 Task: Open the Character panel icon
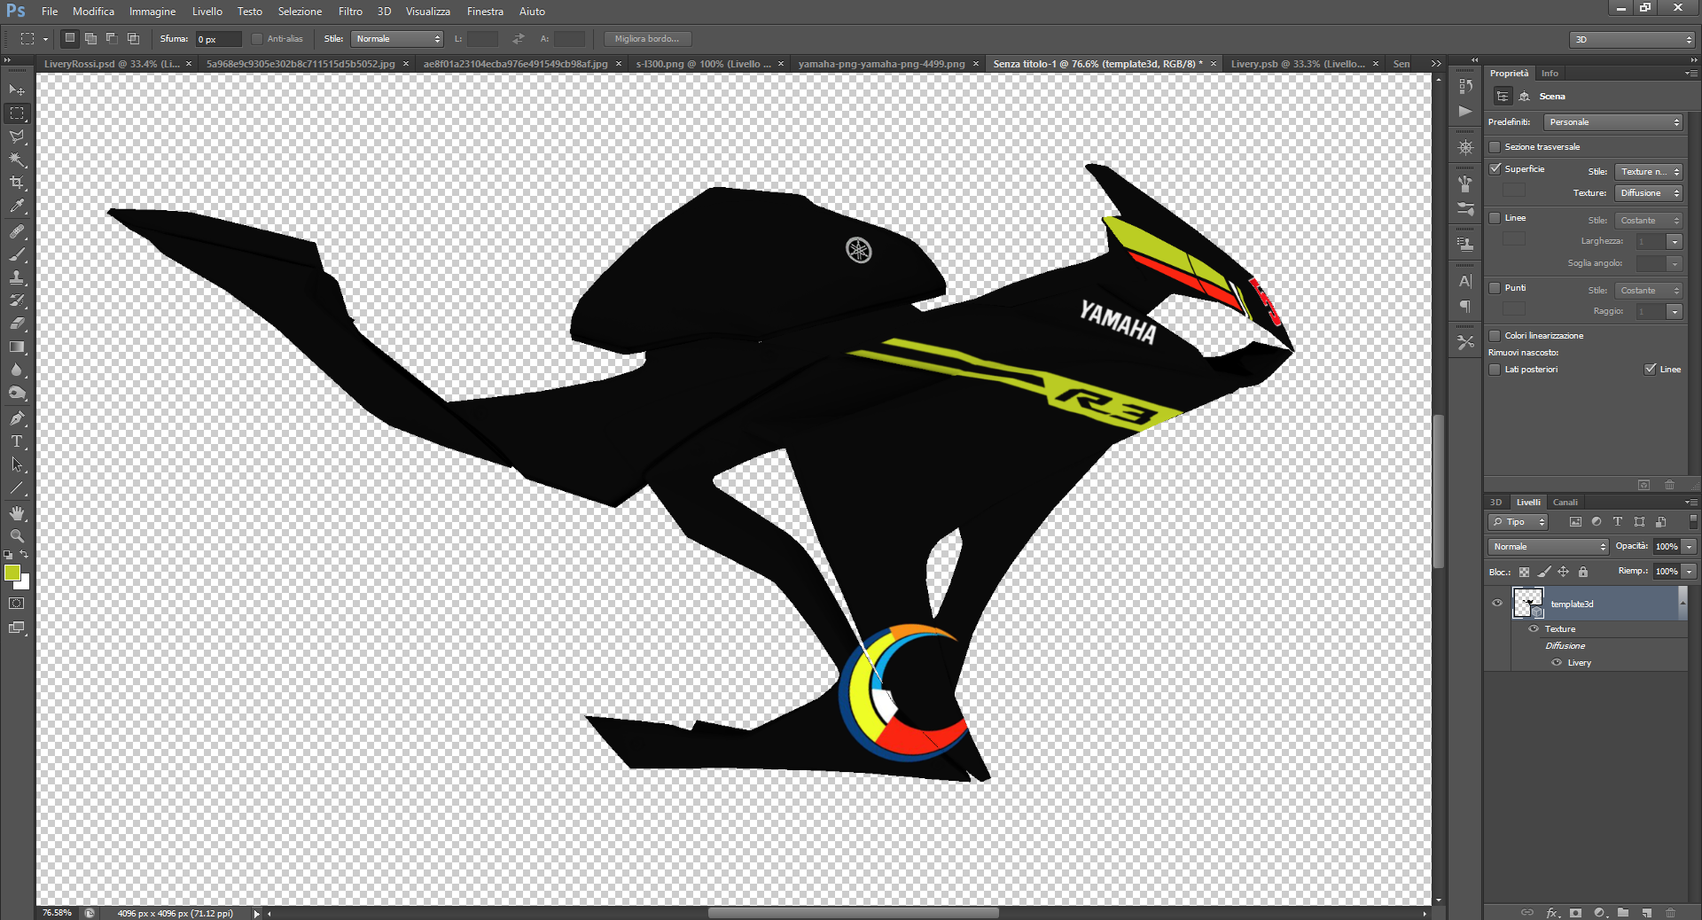coord(1465,282)
